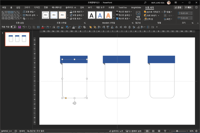Switch to the 애니메이션 tab
Screen dimensions: 200x133
(56, 7)
